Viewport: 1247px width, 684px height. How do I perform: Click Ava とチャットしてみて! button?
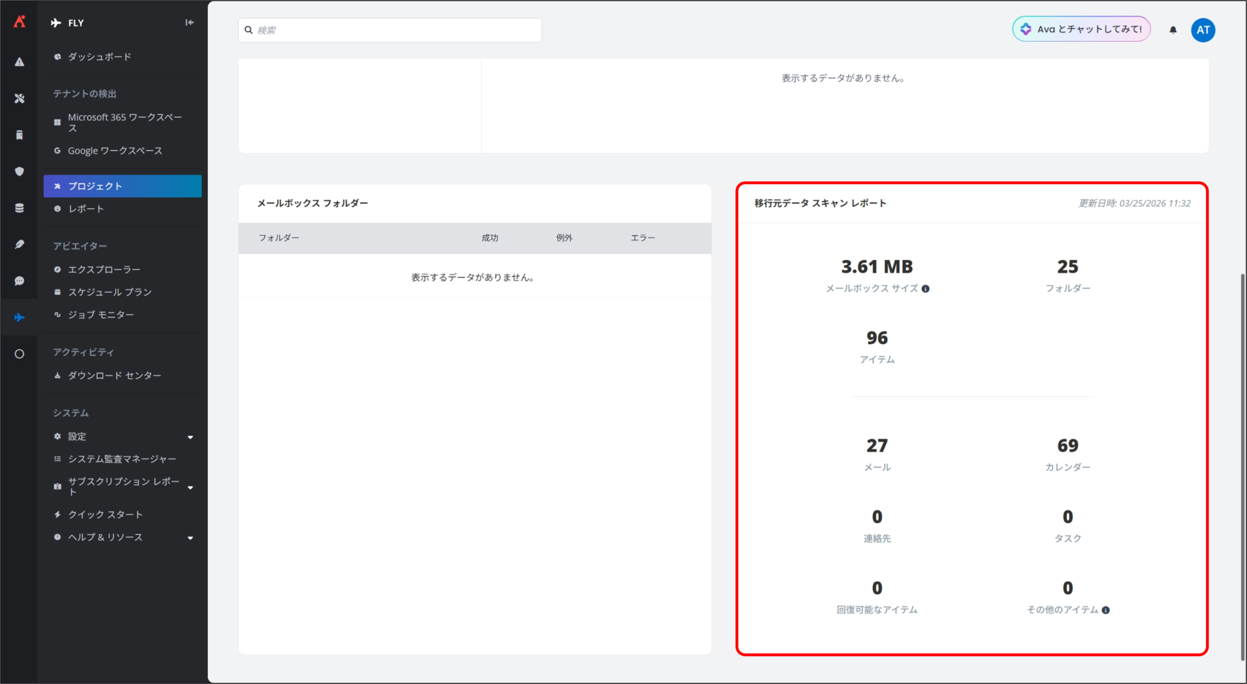tap(1081, 29)
